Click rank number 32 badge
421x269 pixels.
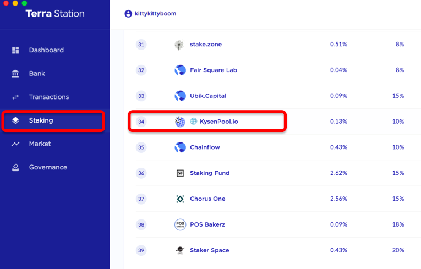[x=141, y=70]
